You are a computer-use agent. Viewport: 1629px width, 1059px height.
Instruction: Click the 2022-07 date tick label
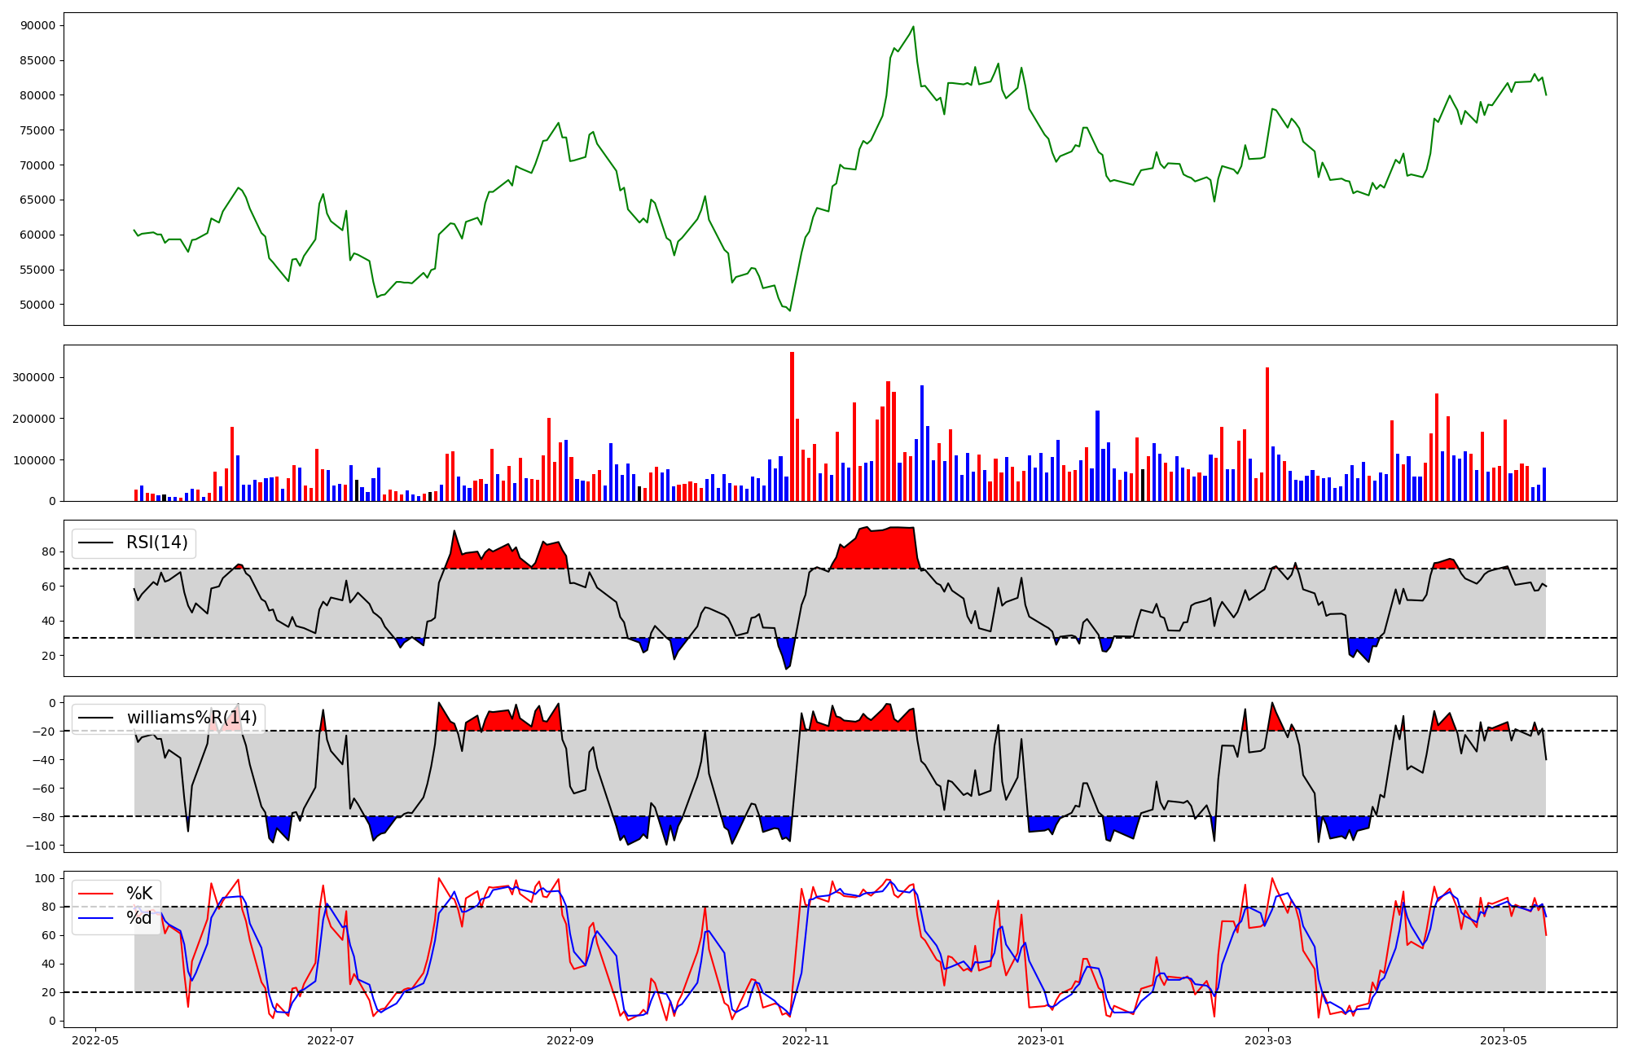331,1040
